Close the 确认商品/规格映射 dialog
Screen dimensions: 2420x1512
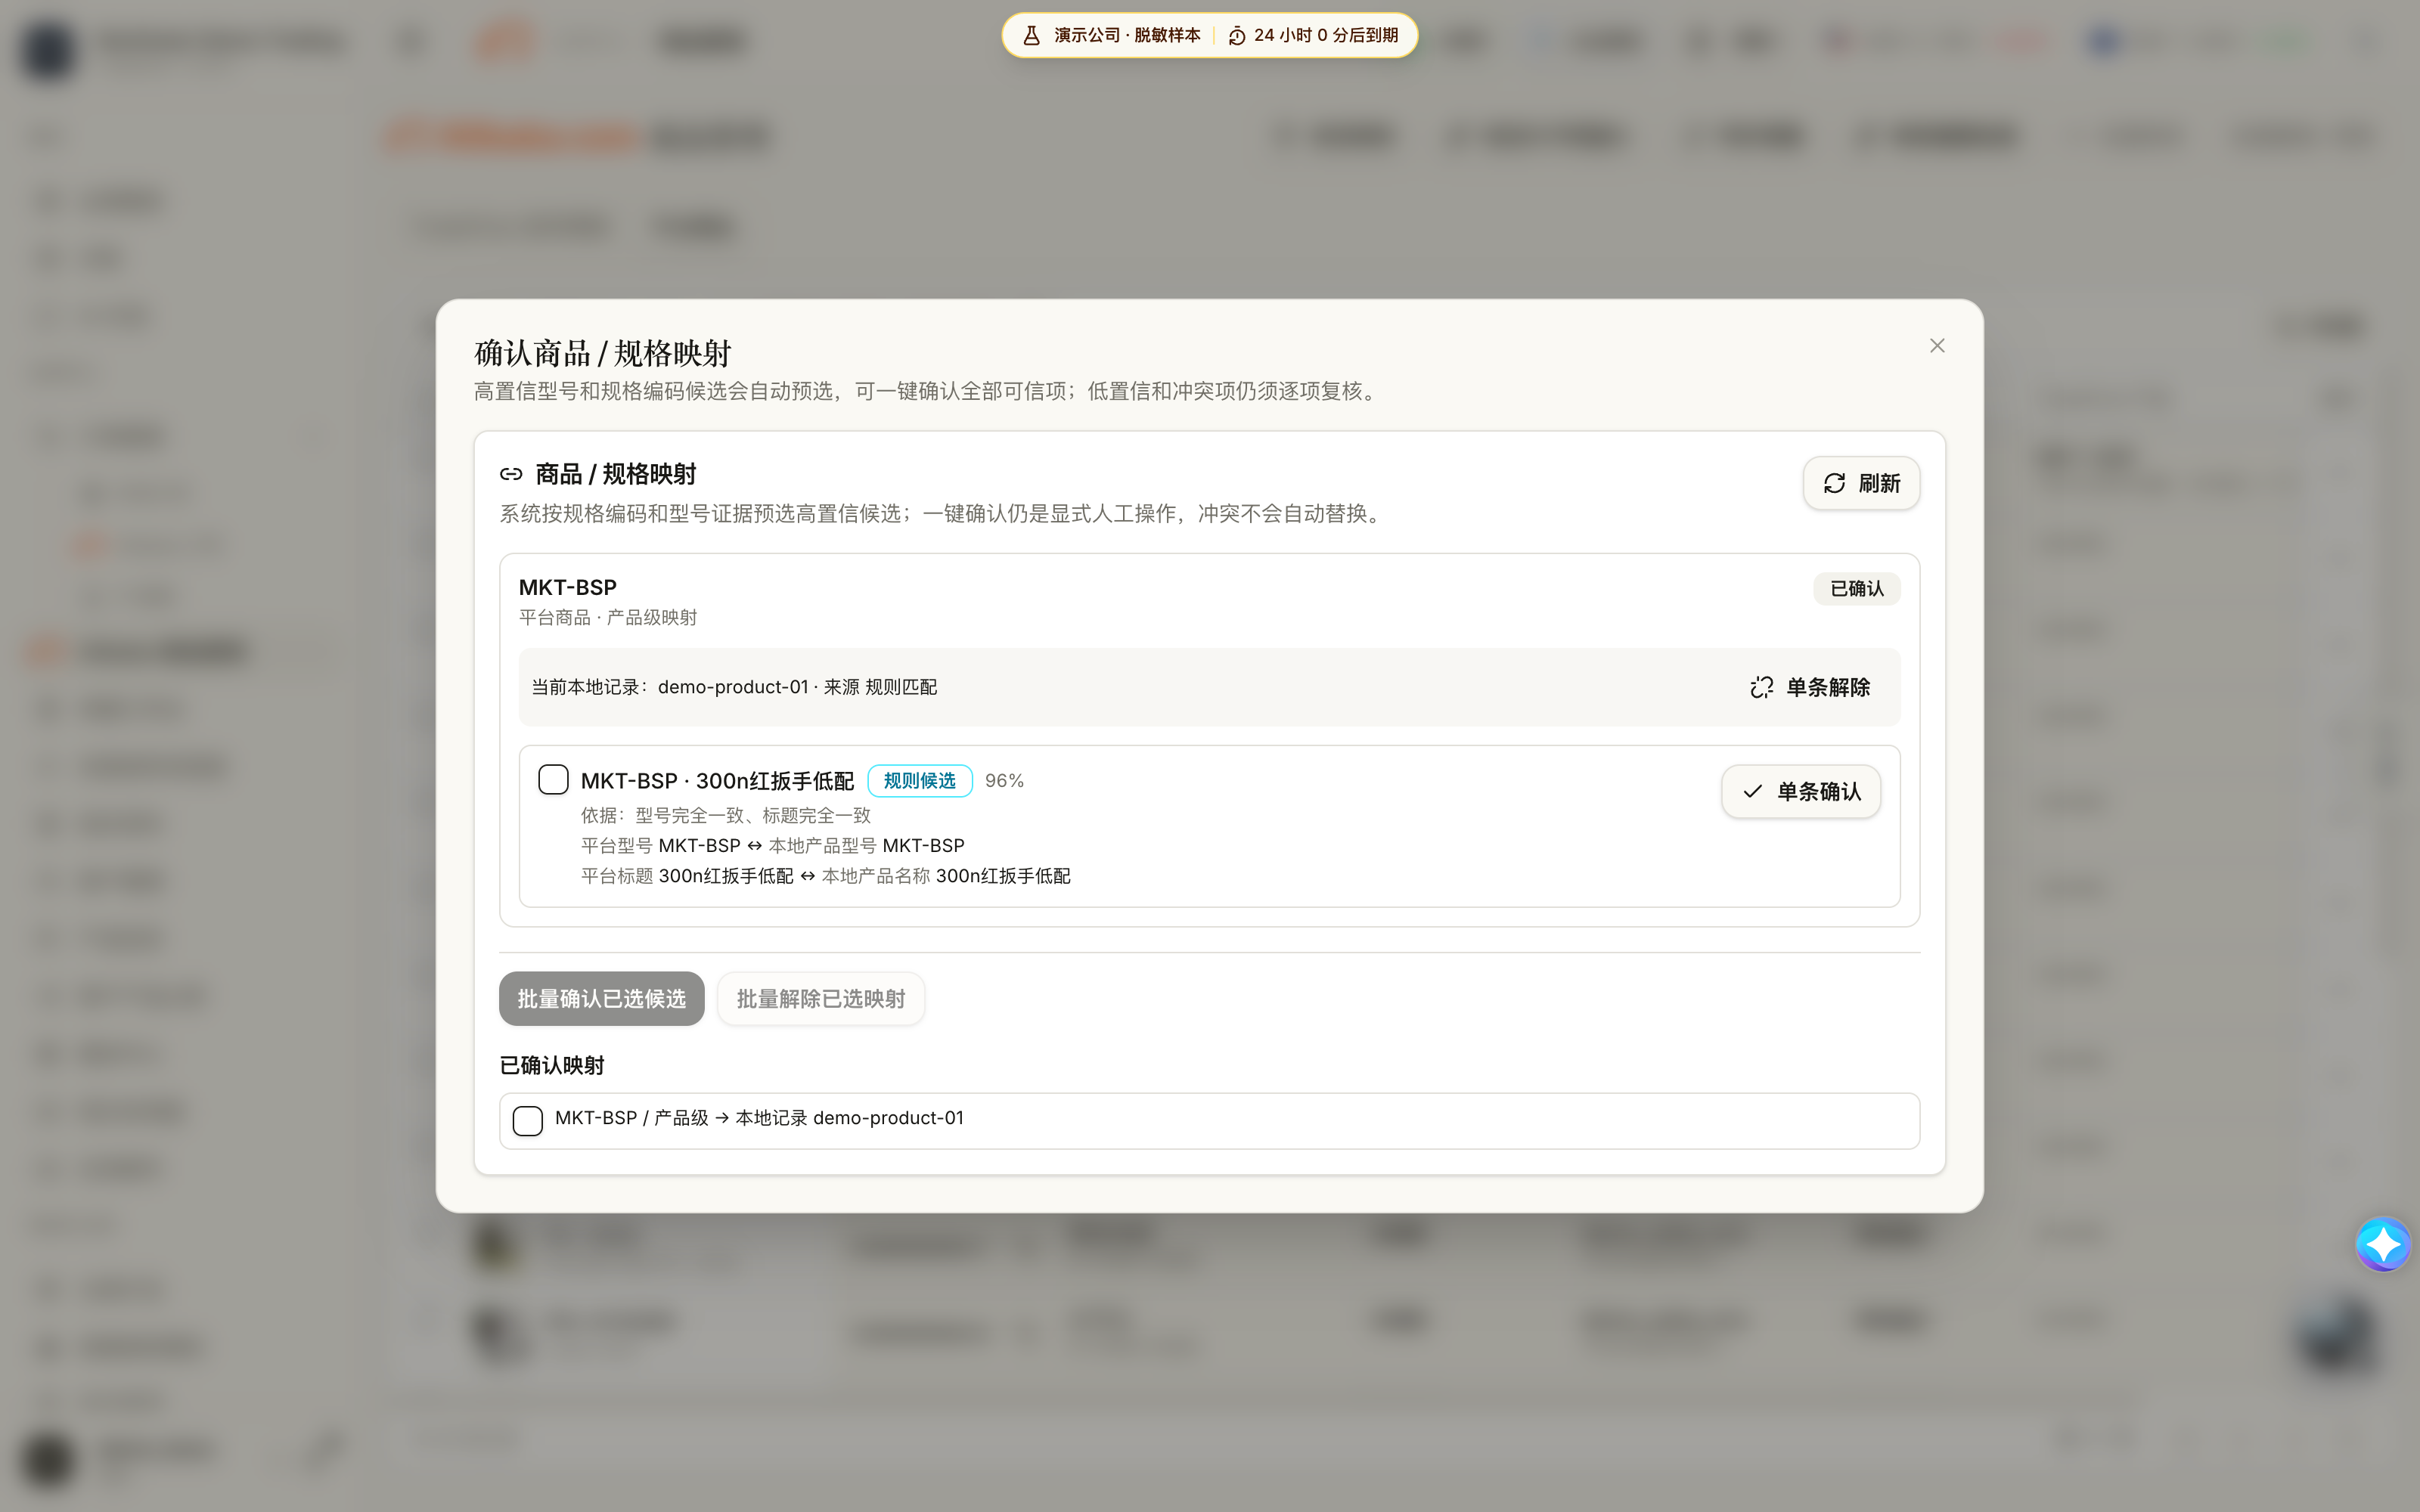(x=1937, y=345)
